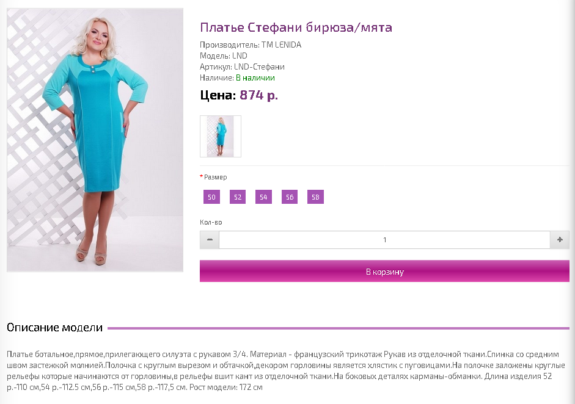Open the TM LENIDA manufacturer link

click(281, 45)
